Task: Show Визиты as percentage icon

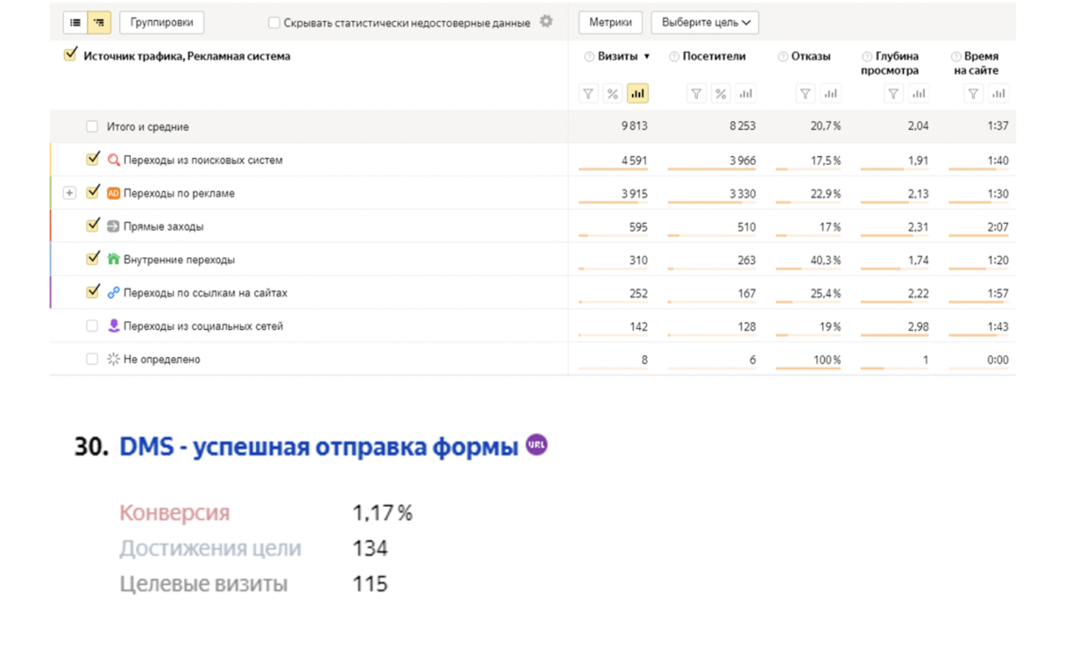Action: 612,94
